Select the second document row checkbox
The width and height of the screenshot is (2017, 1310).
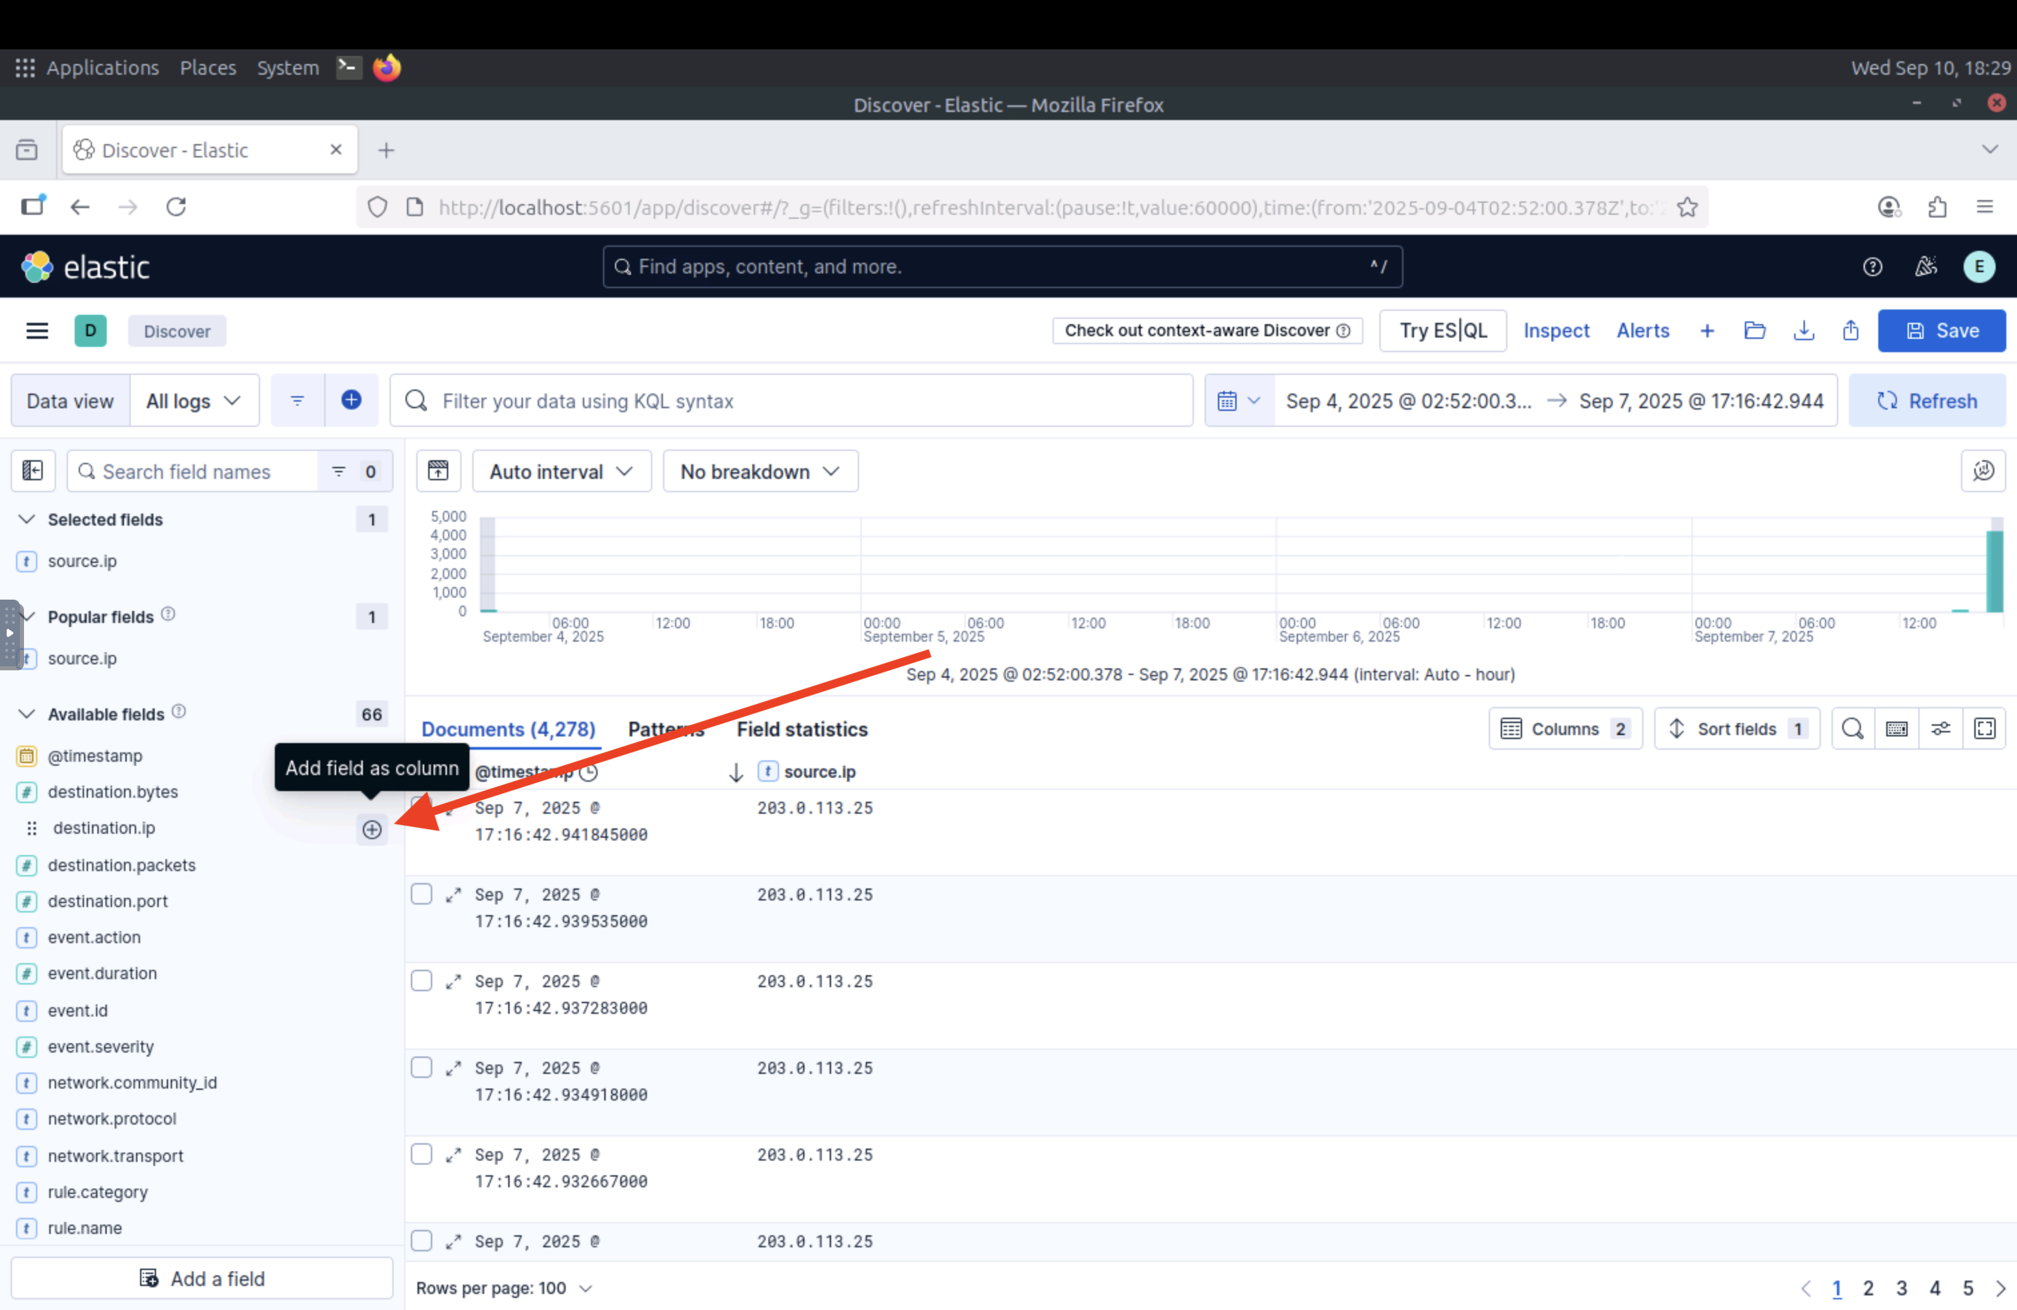point(421,895)
